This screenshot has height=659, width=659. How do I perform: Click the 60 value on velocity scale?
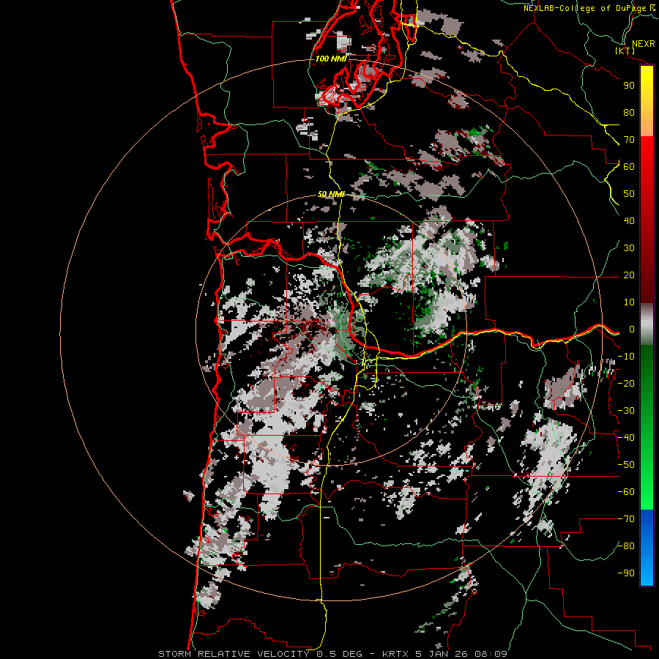pyautogui.click(x=629, y=166)
